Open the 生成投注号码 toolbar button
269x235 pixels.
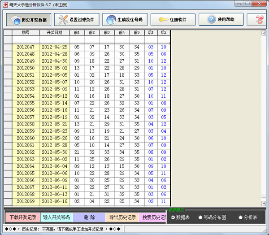click(125, 20)
